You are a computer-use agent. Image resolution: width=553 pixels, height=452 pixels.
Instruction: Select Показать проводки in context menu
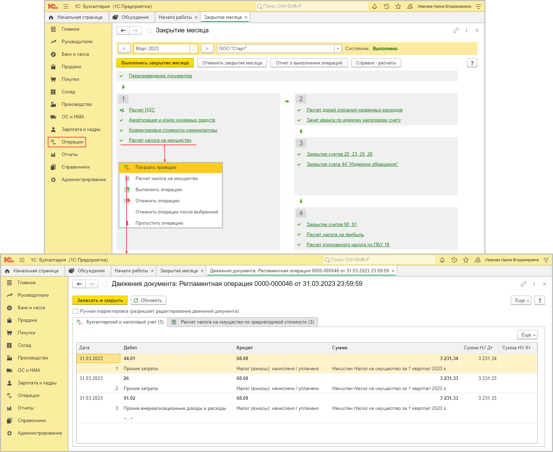click(x=171, y=167)
